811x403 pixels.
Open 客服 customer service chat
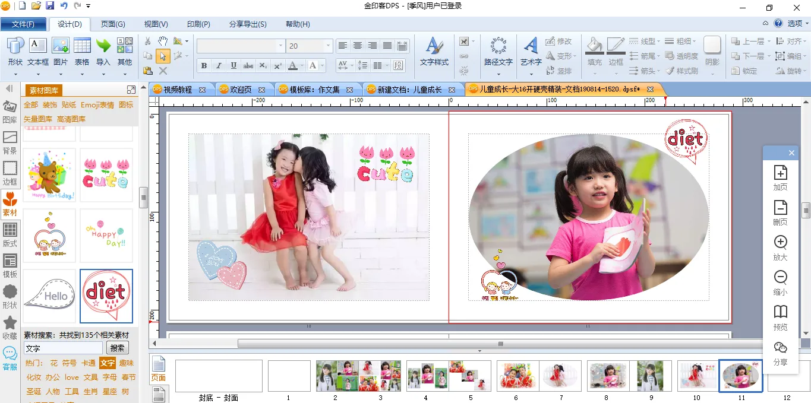[x=10, y=358]
